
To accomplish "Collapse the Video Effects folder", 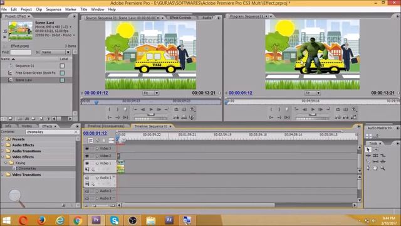I will pos(3,157).
